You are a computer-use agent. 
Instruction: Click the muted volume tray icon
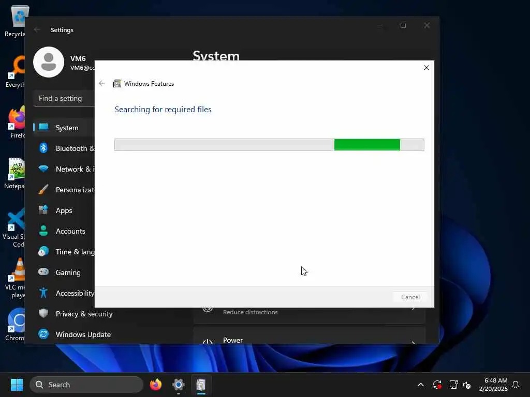[x=467, y=385]
